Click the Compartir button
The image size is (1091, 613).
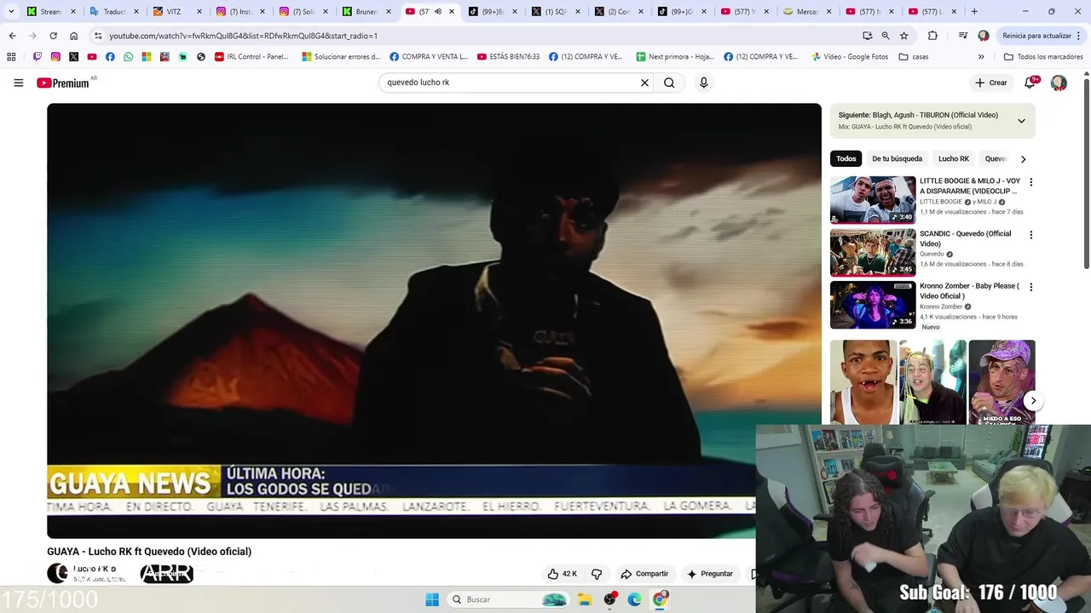click(644, 574)
